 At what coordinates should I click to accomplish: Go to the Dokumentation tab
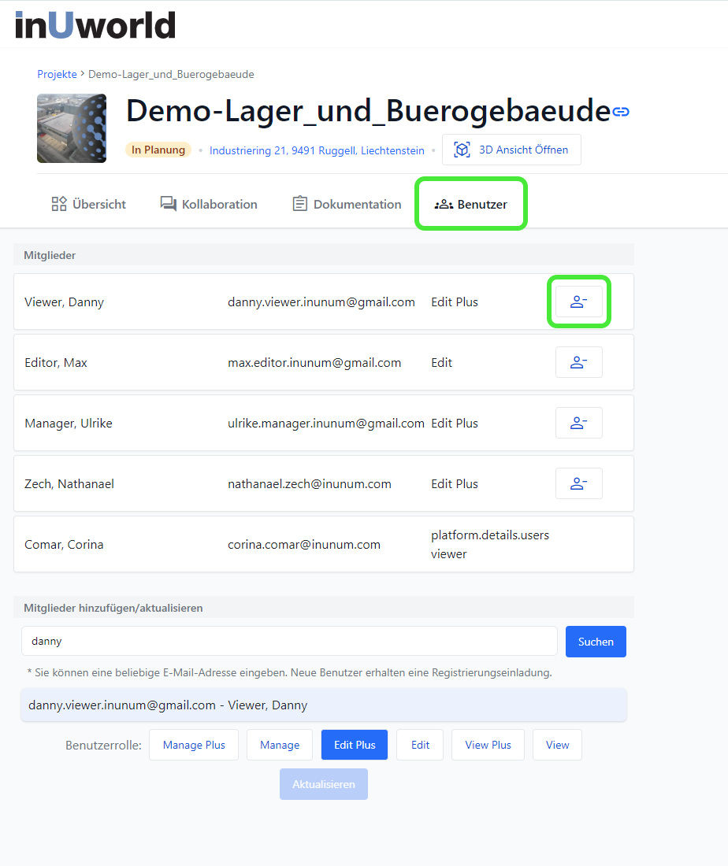(x=347, y=204)
